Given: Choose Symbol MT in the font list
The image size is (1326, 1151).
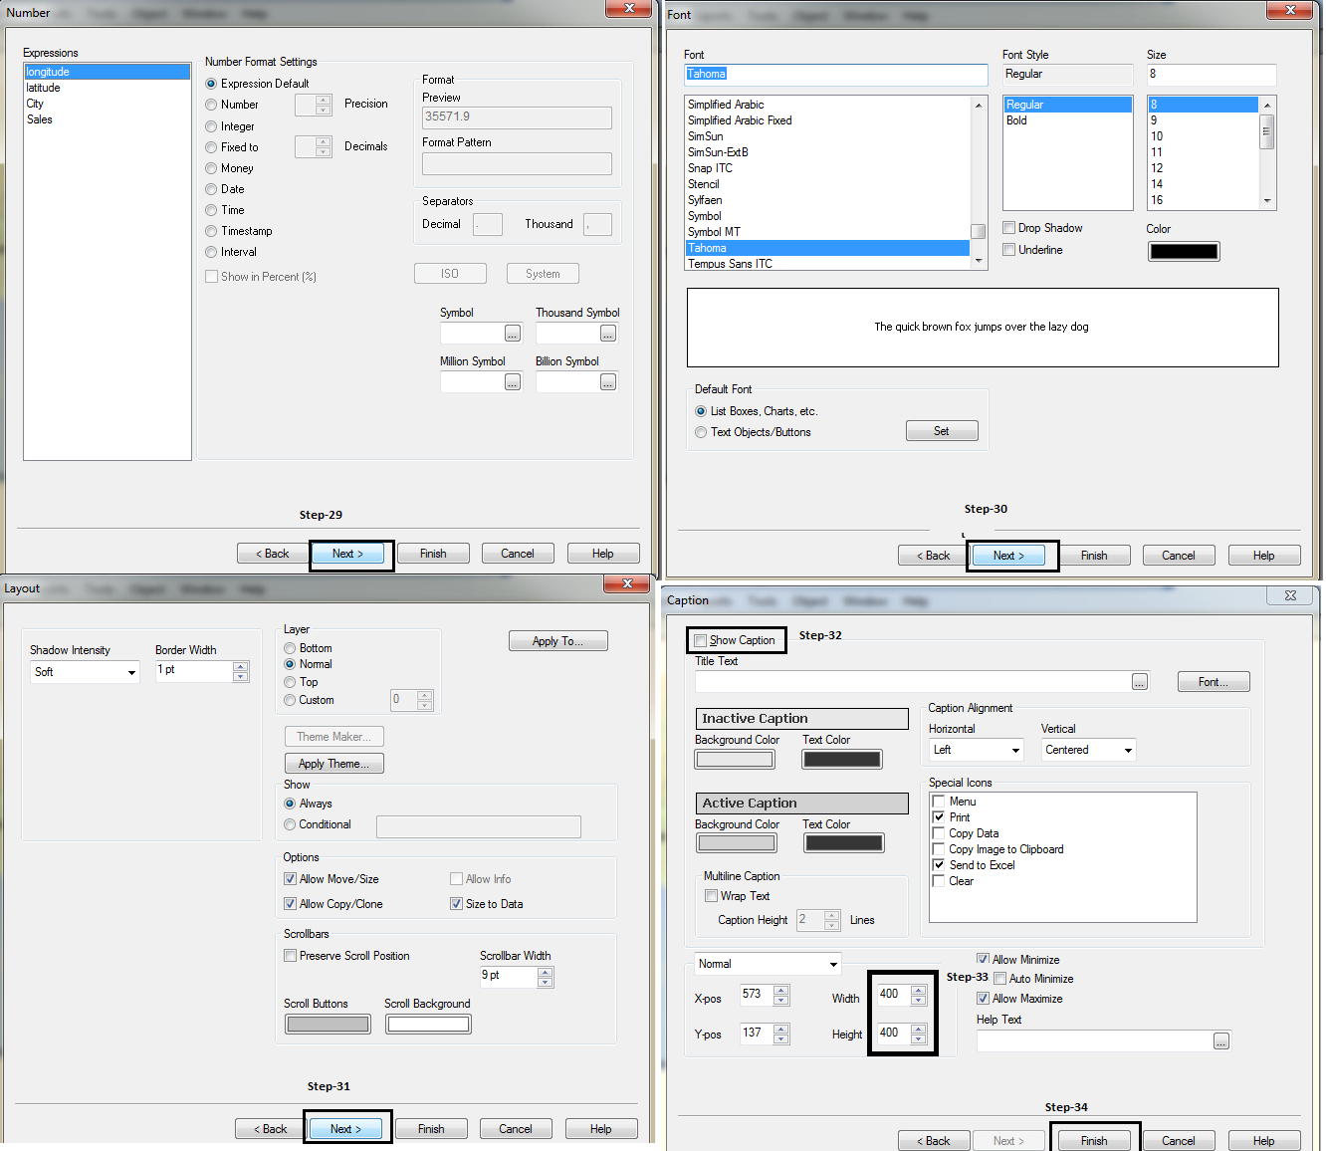Looking at the screenshot, I should 714,232.
